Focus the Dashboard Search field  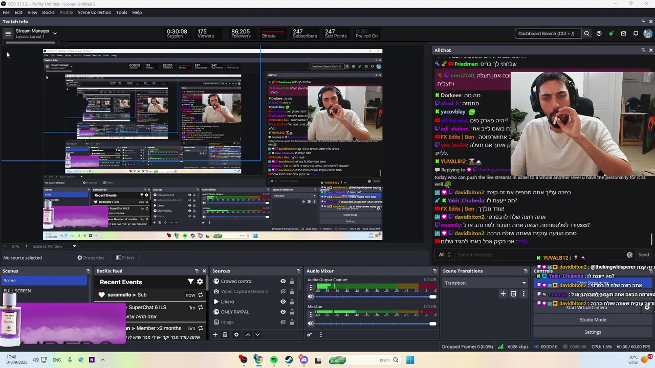[548, 34]
